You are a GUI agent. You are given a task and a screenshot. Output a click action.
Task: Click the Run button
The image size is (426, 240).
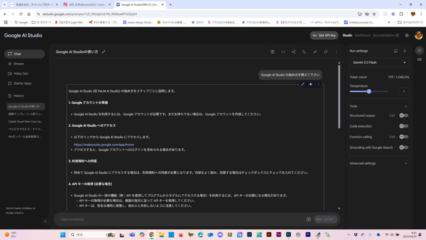(325, 219)
